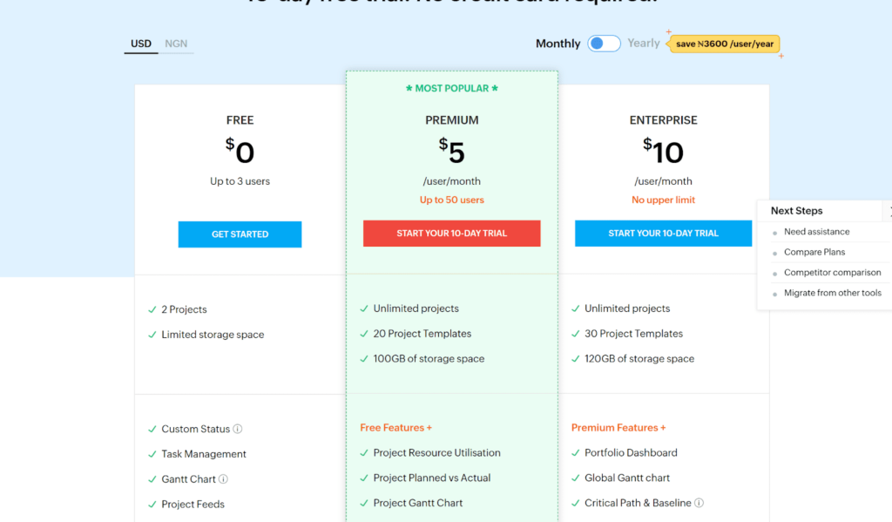892x522 pixels.
Task: Toggle the Monthly/Yearly billing switch
Action: click(x=604, y=44)
